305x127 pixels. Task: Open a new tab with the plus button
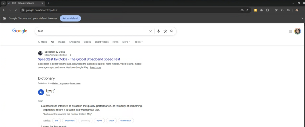(x=48, y=3)
